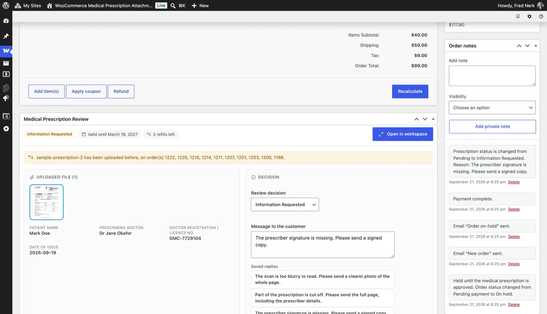The image size is (547, 314).
Task: Open the help question mark icon
Action: coord(541,17)
